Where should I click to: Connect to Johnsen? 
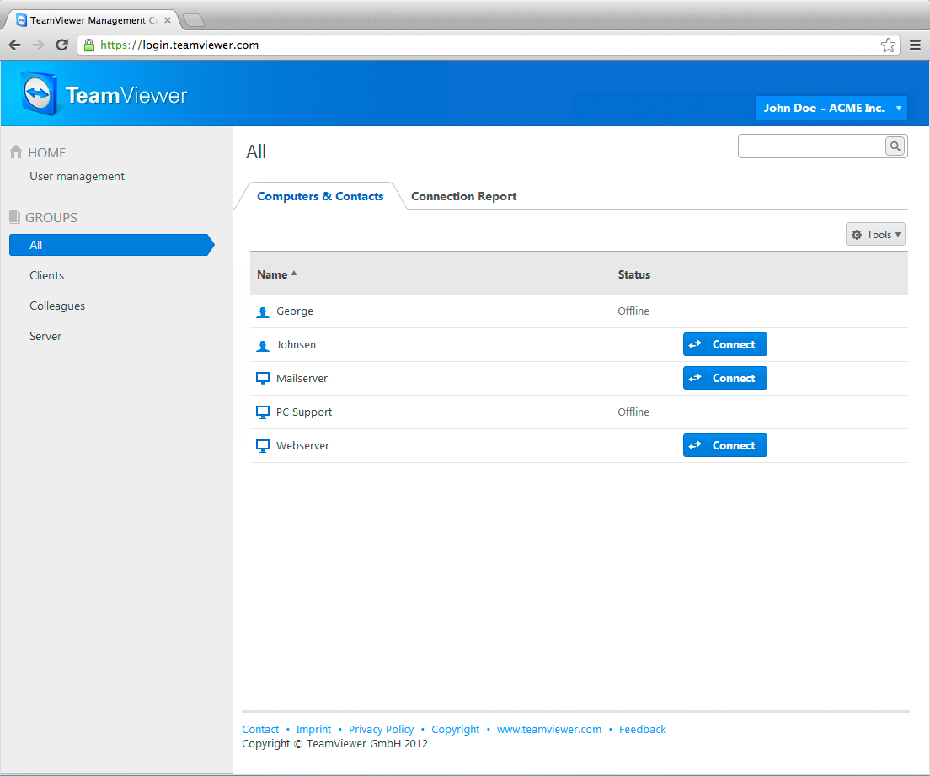pyautogui.click(x=724, y=344)
